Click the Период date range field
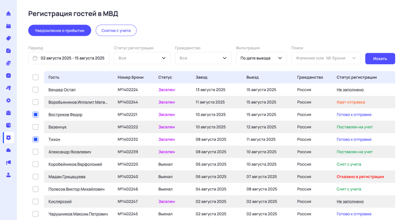This screenshot has height=220, width=406. click(69, 58)
